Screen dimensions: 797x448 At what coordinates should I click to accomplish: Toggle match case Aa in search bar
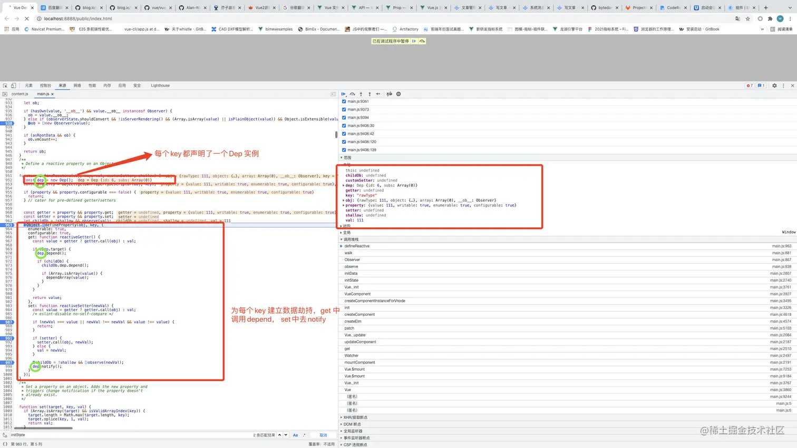pos(295,435)
